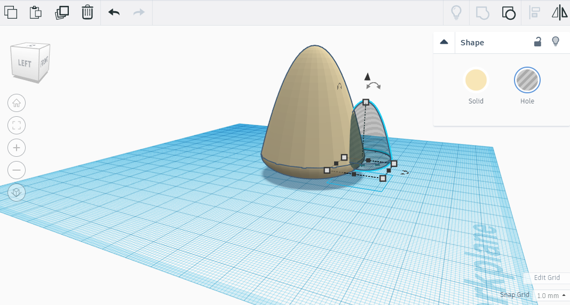Viewport: 570px width, 305px height.
Task: Click rotation arrow beside shape base
Action: point(405,172)
